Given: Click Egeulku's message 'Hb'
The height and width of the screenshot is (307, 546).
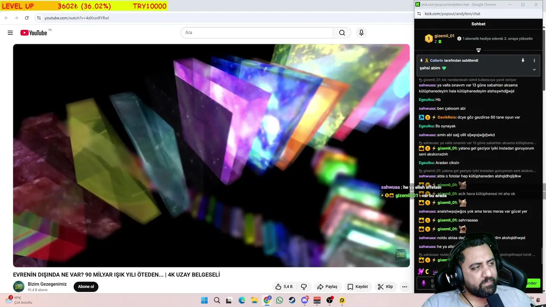Looking at the screenshot, I should click(430, 100).
